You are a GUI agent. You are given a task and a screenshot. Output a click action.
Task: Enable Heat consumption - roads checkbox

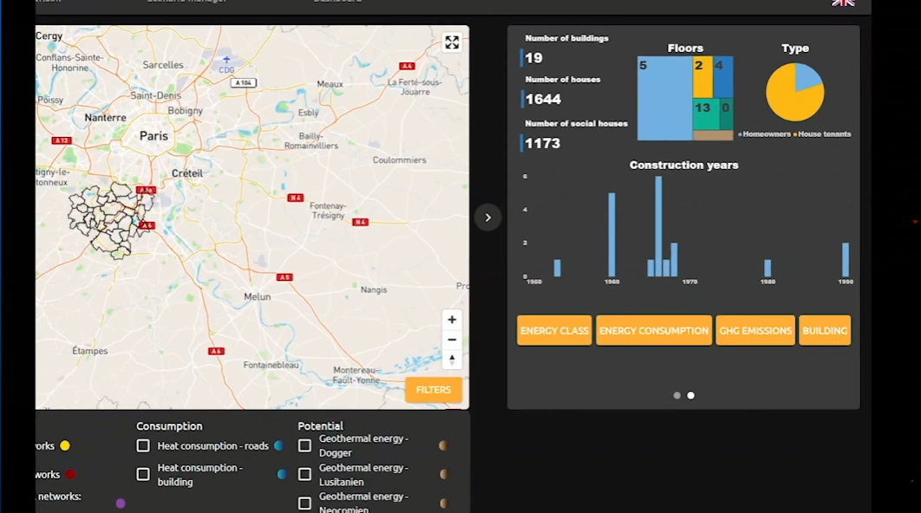point(143,445)
